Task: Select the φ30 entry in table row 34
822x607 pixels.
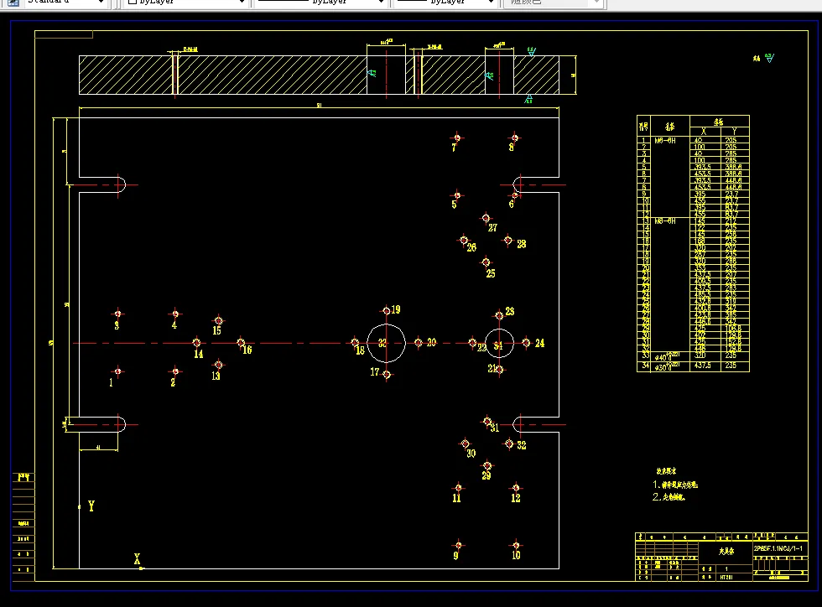Action: pyautogui.click(x=668, y=367)
